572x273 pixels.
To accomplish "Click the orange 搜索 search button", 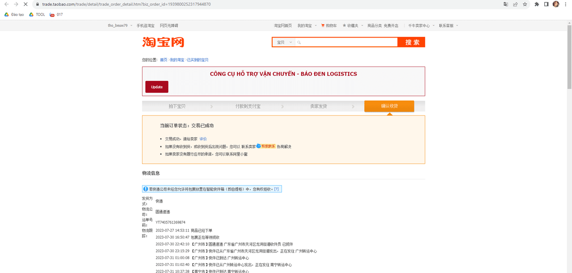I will point(412,42).
